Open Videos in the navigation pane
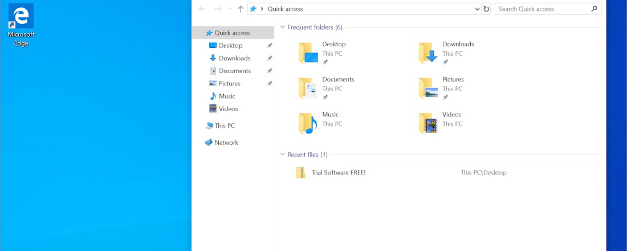The image size is (627, 251). point(228,109)
